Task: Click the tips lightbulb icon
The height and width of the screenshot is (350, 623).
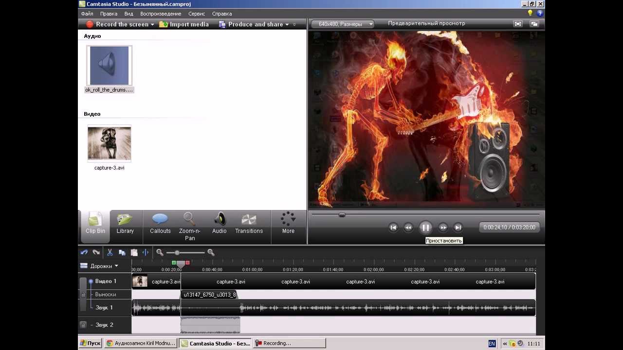Action: [x=530, y=14]
